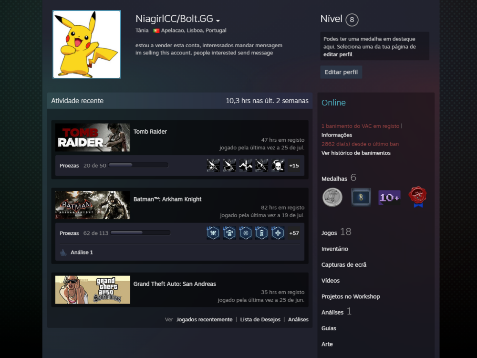Open Ver histórico de banimentos link
Screen dimensions: 477x358
[356, 153]
